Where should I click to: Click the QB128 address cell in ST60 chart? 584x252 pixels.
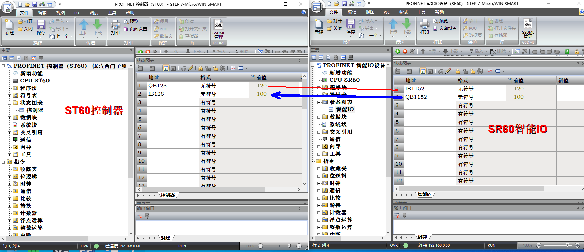[173, 86]
